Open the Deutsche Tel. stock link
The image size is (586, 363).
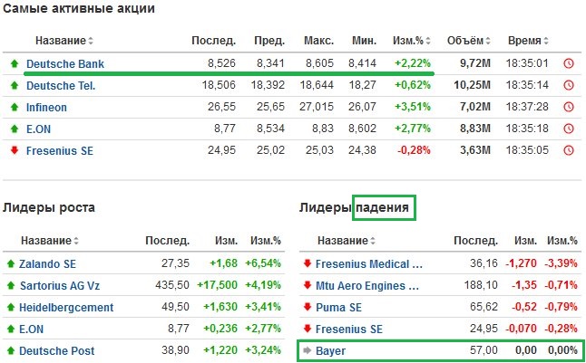point(61,85)
